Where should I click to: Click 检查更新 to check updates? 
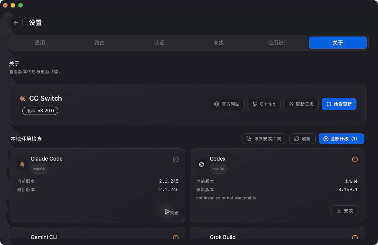pos(339,104)
